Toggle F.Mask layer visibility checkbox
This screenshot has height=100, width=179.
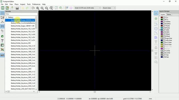pyautogui.click(x=164, y=34)
